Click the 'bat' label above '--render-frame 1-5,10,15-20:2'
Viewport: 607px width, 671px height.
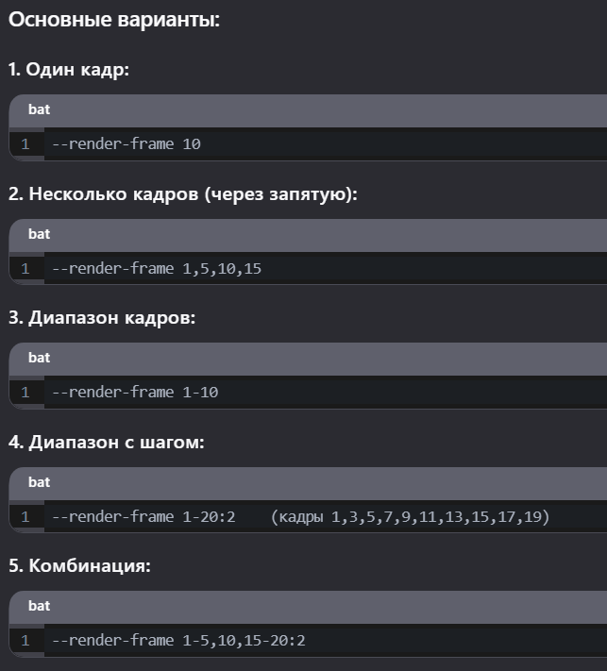point(39,606)
